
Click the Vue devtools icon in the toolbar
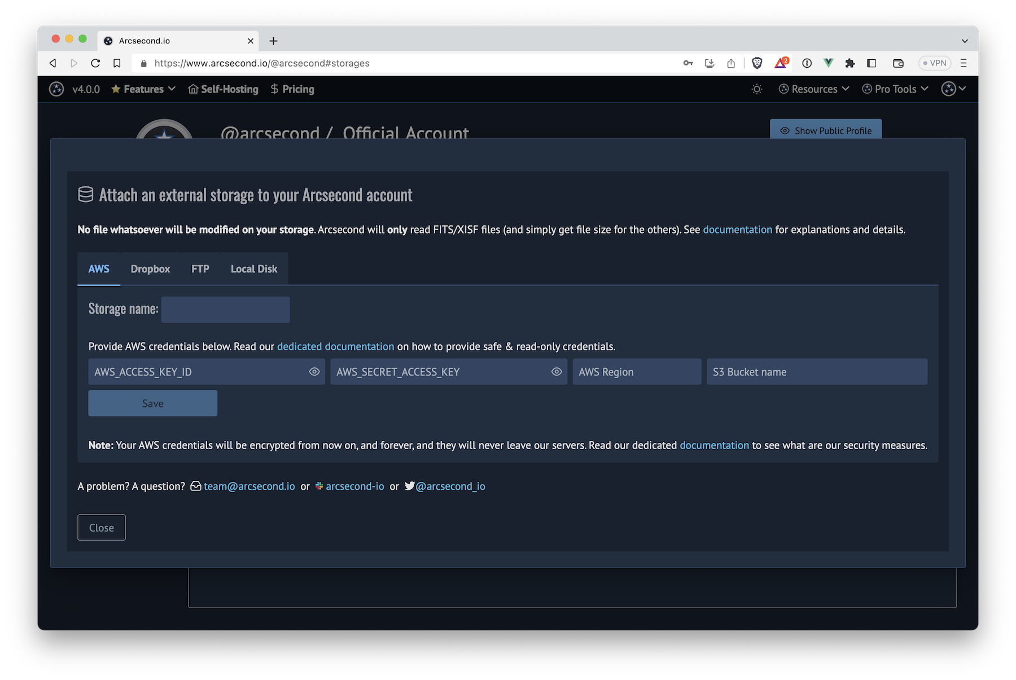(828, 63)
